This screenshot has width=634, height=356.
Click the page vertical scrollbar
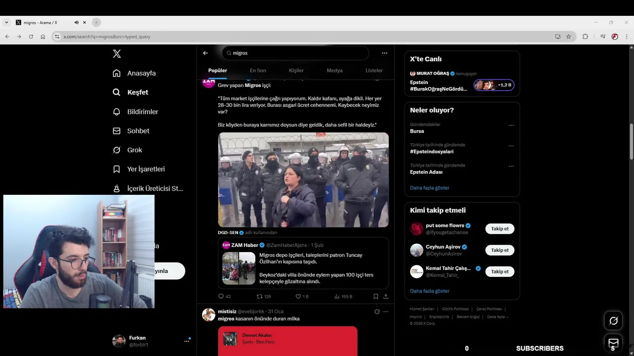(x=631, y=141)
